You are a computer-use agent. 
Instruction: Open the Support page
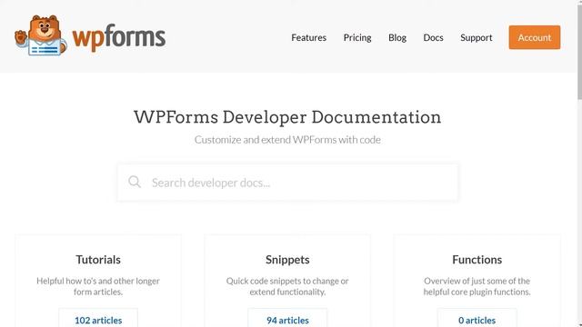(x=477, y=37)
